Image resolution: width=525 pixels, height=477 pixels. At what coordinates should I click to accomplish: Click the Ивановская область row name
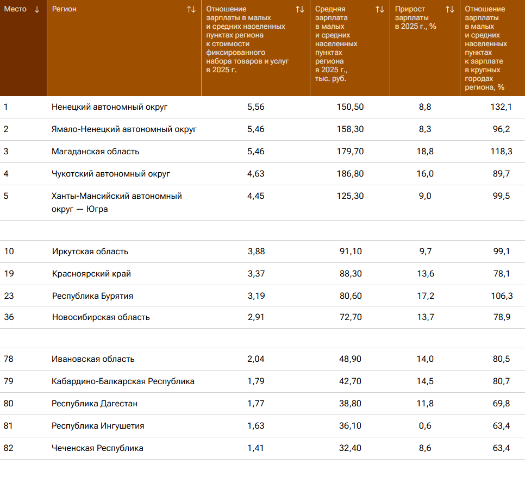(x=93, y=359)
